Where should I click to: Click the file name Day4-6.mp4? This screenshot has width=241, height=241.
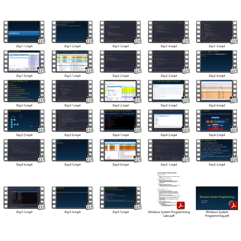click(120, 165)
